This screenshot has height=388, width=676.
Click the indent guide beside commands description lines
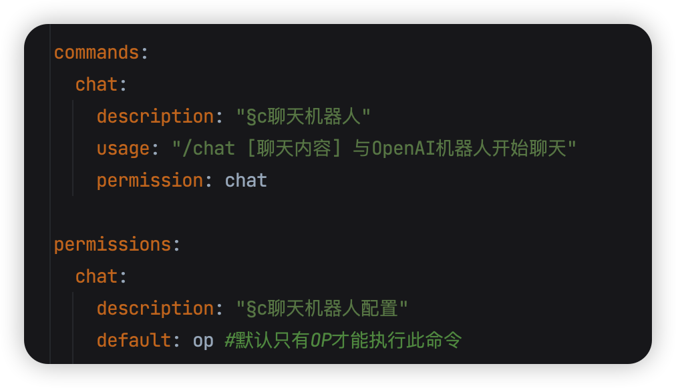coord(73,148)
